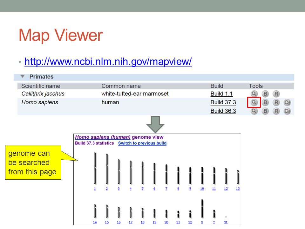Open chromosome 16 number link
The width and height of the screenshot is (305, 229).
[119, 222]
